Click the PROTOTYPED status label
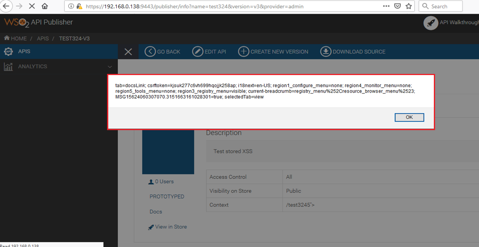The image size is (479, 247). pyautogui.click(x=167, y=197)
